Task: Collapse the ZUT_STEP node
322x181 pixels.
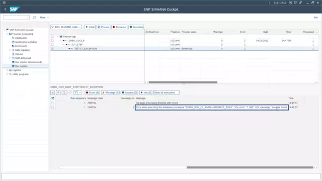Action: 63,45
